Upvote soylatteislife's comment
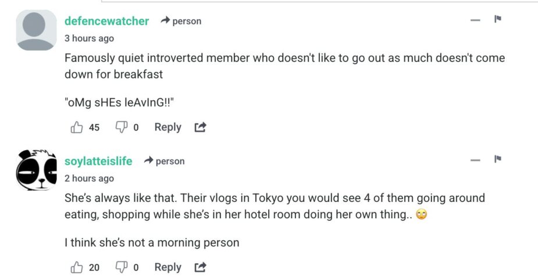The height and width of the screenshot is (277, 538). [77, 268]
